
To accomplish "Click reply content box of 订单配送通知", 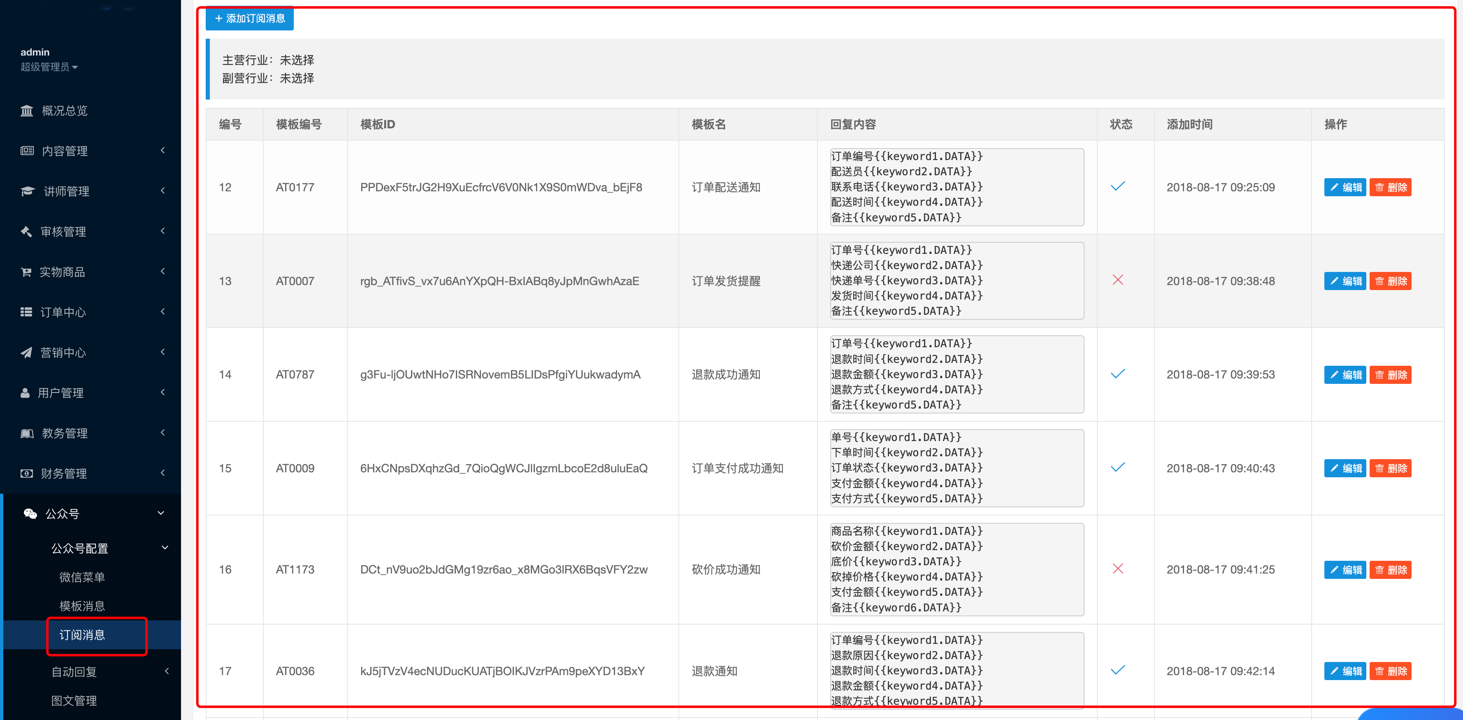I will click(957, 187).
